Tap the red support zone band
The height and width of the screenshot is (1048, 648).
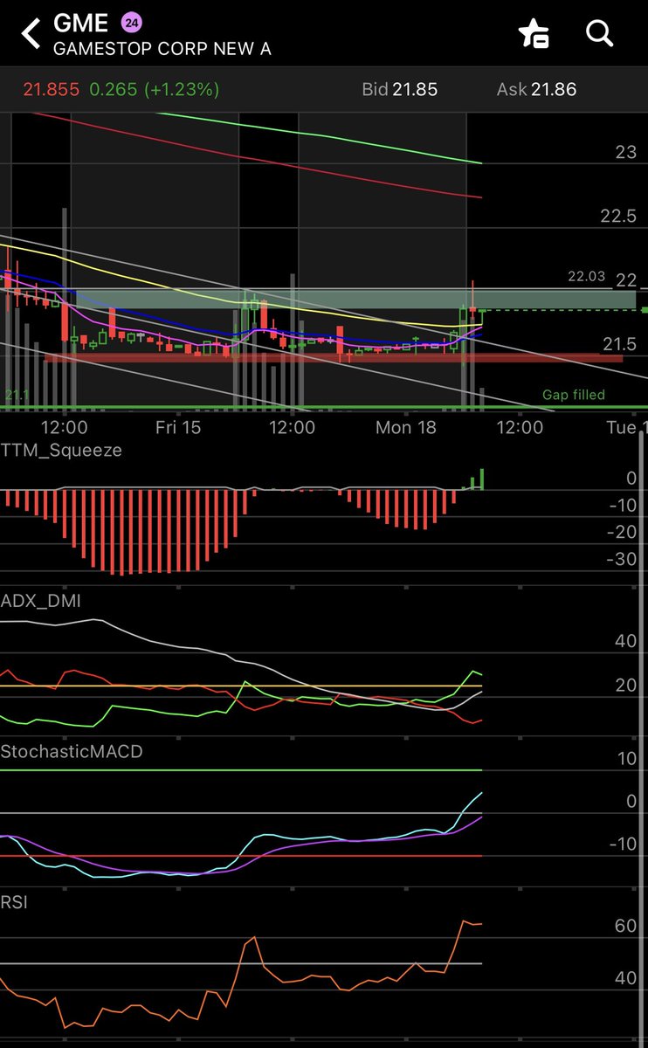pyautogui.click(x=334, y=357)
